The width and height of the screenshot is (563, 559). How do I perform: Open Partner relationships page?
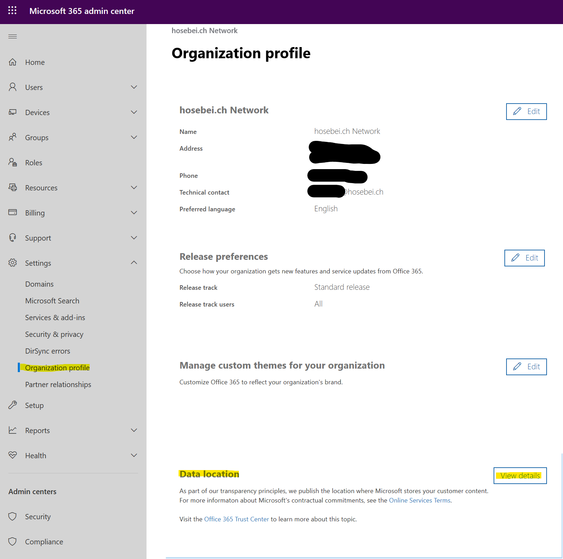point(58,385)
